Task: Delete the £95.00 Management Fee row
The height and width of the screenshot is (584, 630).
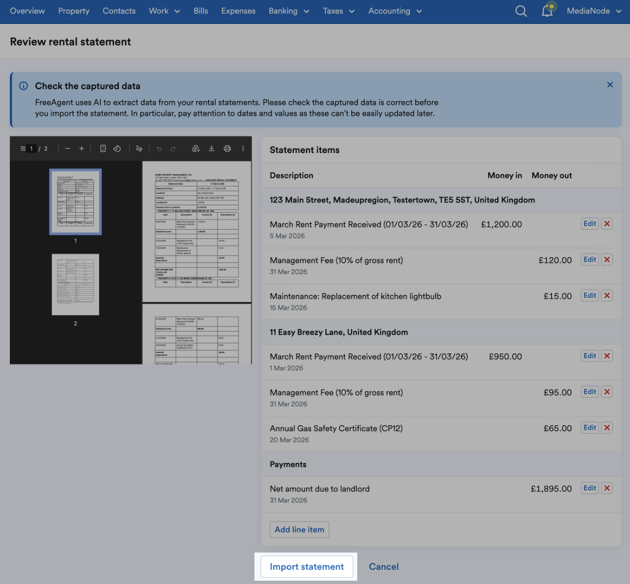Action: (607, 392)
